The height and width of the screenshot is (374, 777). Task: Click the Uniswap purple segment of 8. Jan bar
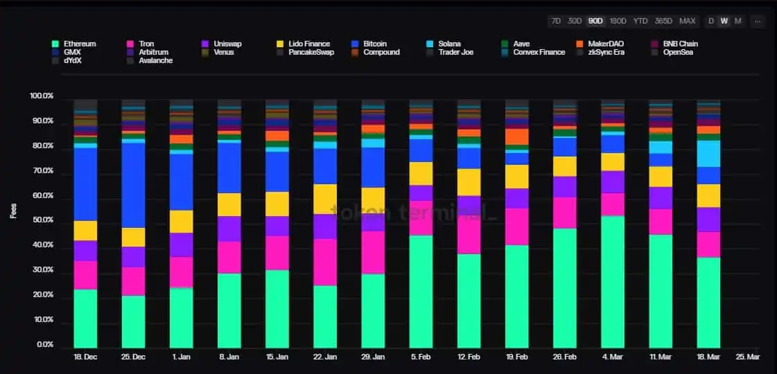pyautogui.click(x=229, y=229)
